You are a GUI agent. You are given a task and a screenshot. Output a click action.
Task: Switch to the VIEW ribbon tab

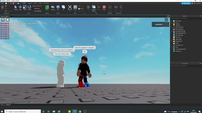pyautogui.click(x=40, y=3)
